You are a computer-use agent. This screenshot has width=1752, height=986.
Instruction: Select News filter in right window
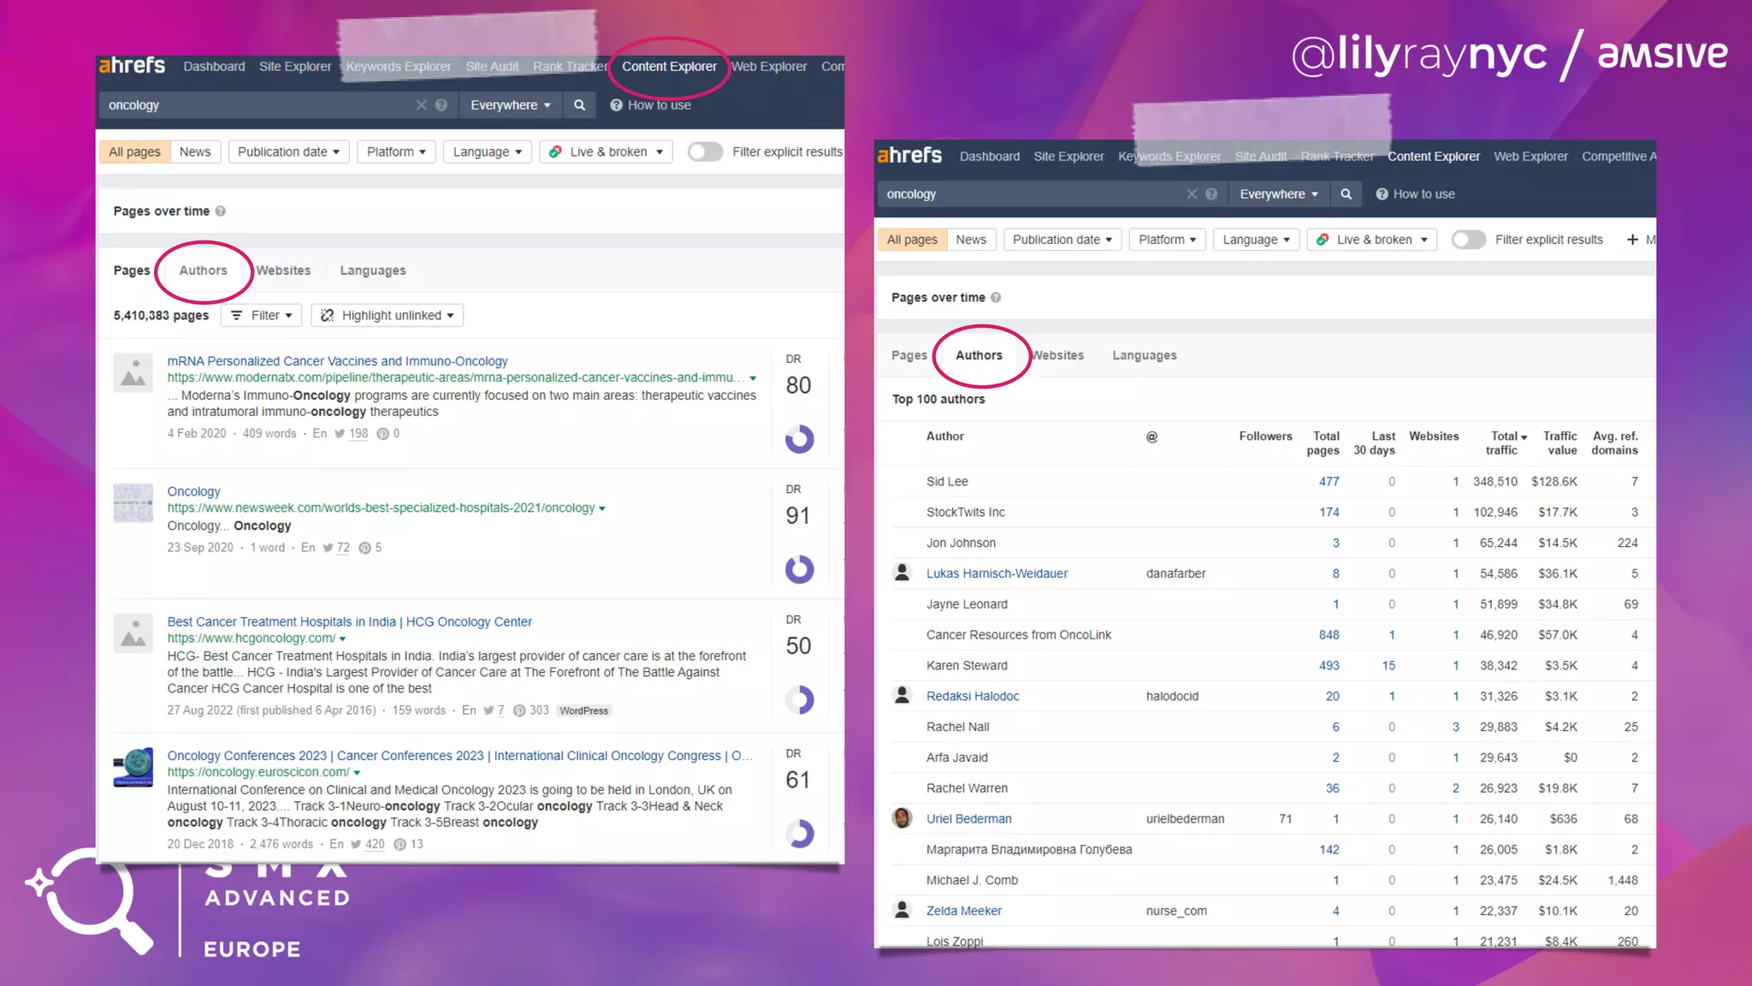(971, 240)
